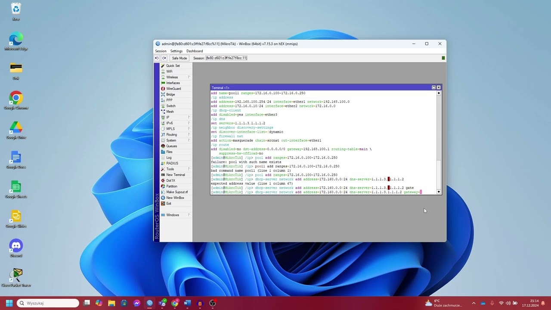Open the Windows Start menu
551x310 pixels.
(x=9, y=303)
